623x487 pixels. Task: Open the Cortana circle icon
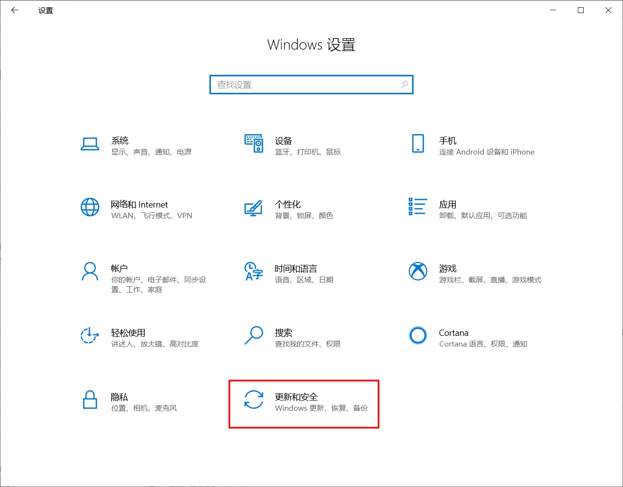pos(418,335)
